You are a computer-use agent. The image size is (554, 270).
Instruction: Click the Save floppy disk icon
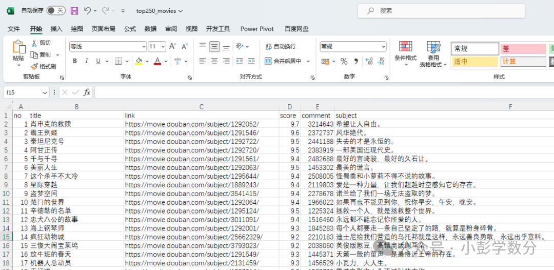pyautogui.click(x=74, y=11)
